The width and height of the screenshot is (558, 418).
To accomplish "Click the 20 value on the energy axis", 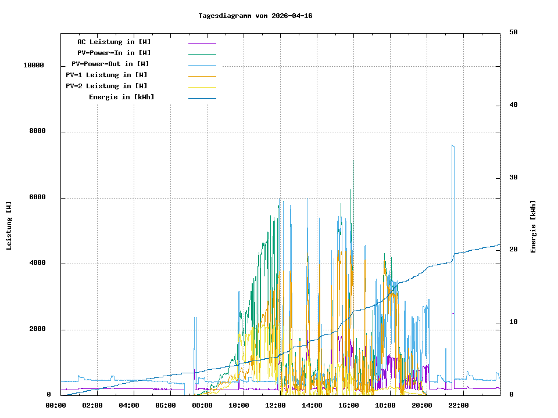I will (513, 250).
